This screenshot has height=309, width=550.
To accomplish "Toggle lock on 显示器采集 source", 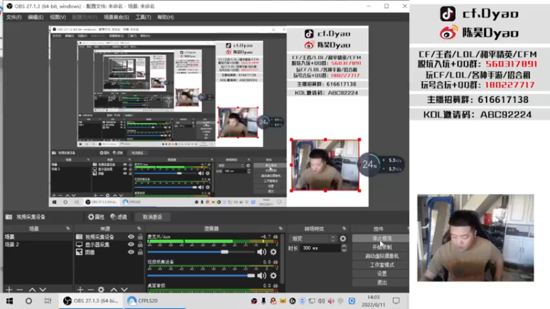I will tap(140, 244).
